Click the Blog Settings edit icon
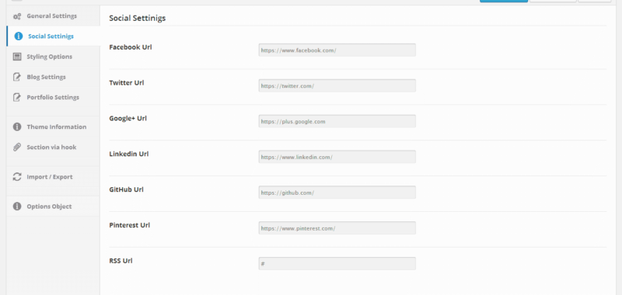This screenshot has width=622, height=295. pyautogui.click(x=17, y=77)
